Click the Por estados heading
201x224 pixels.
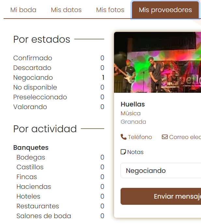(x=42, y=39)
